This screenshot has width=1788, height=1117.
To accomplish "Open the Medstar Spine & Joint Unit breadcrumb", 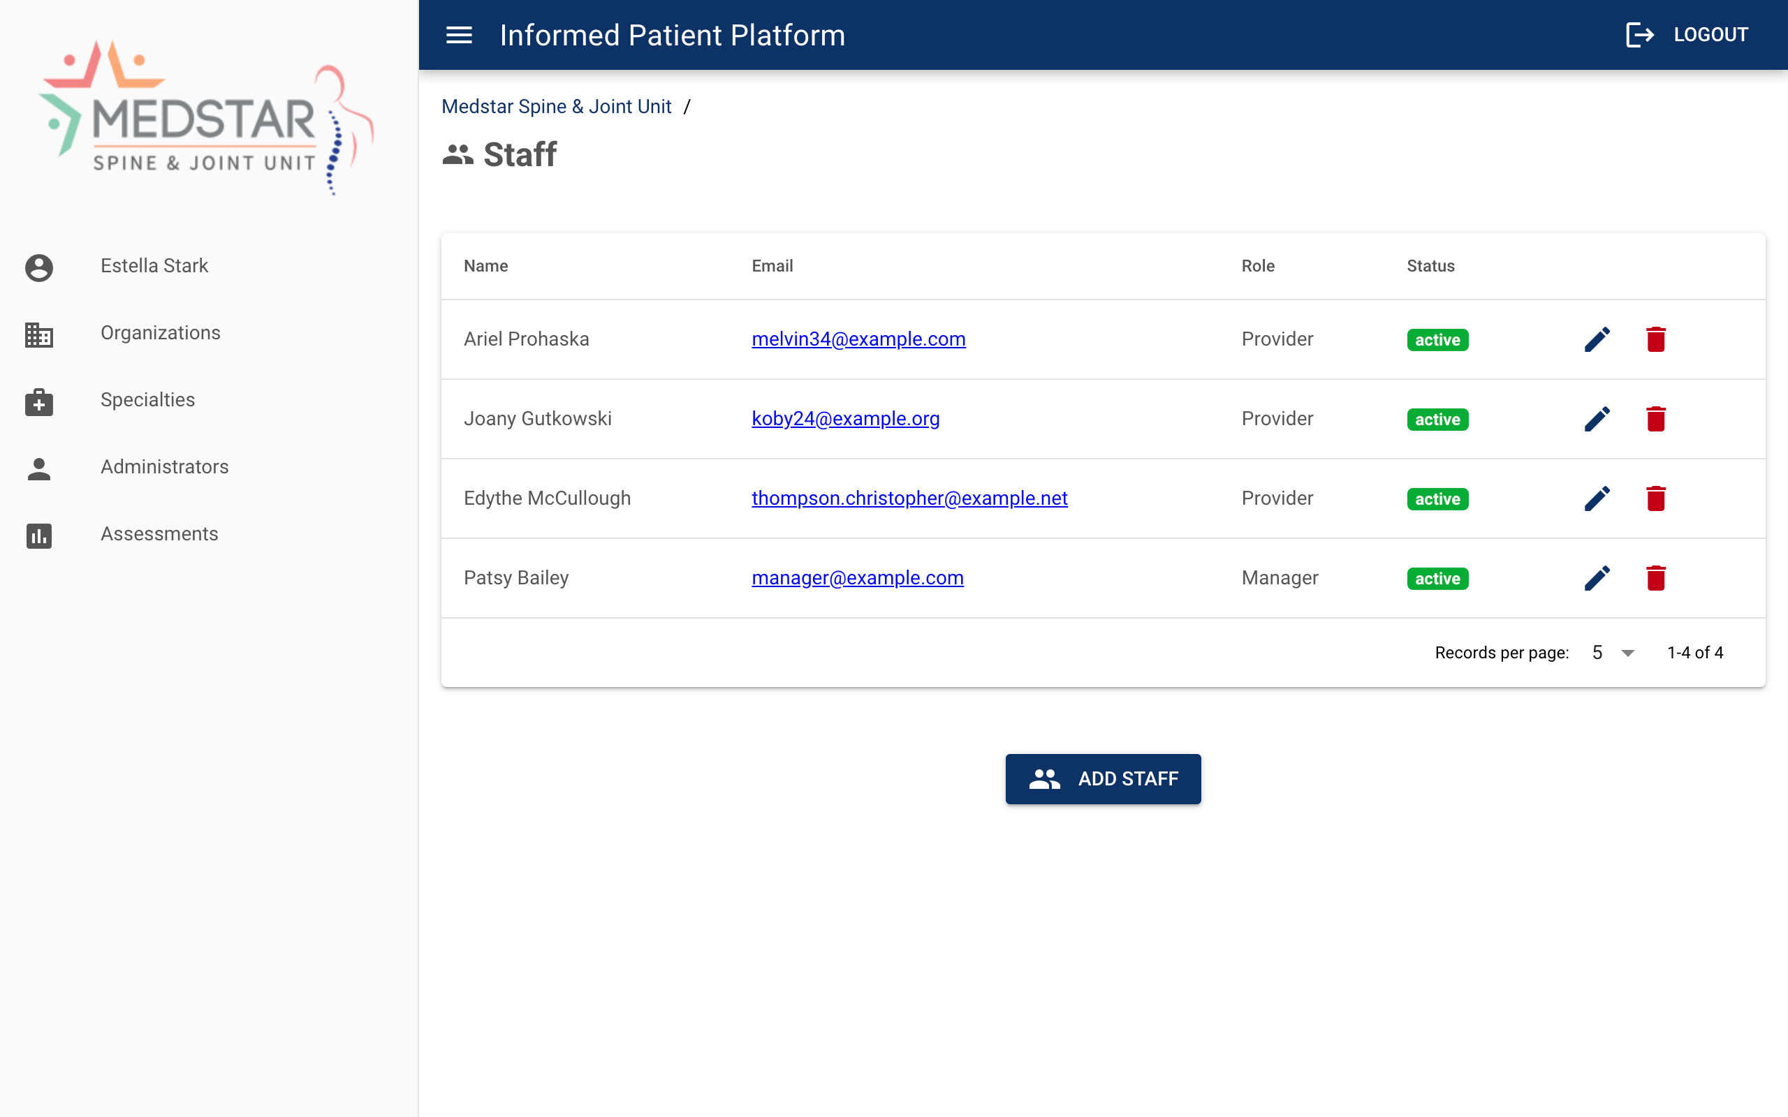I will tap(557, 106).
